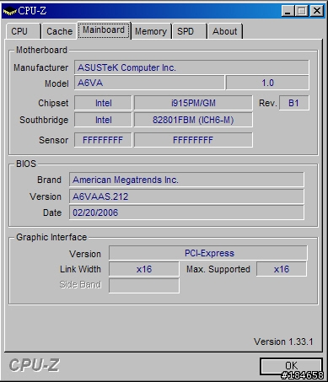
Task: Click the BIOS Date field 02/20/2006
Action: (x=186, y=213)
